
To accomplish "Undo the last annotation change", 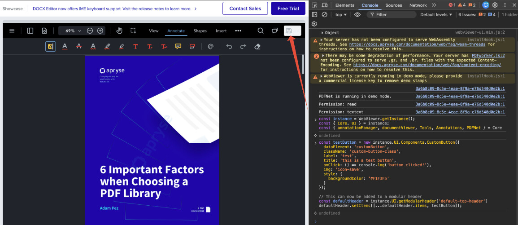I will click(x=229, y=46).
